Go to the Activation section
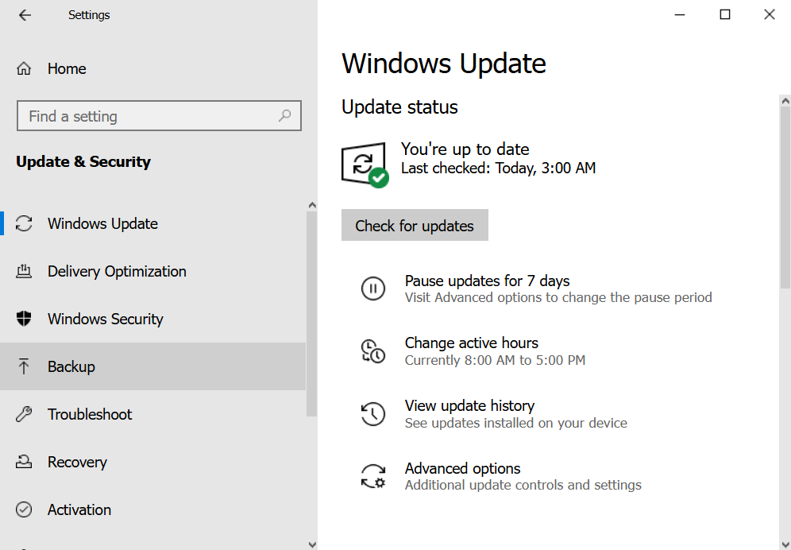The height and width of the screenshot is (550, 791). pos(79,509)
